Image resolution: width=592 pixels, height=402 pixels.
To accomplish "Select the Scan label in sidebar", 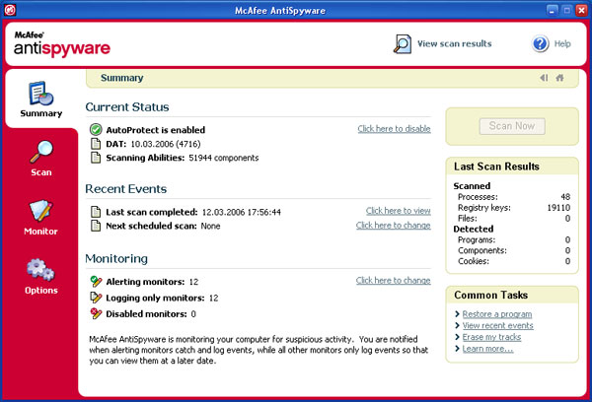I will [41, 172].
